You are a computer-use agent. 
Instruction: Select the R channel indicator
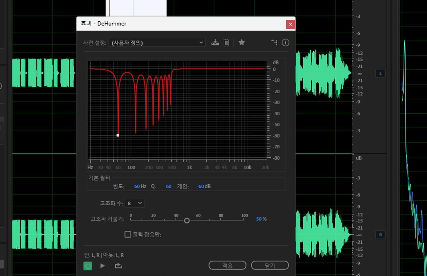point(380,235)
